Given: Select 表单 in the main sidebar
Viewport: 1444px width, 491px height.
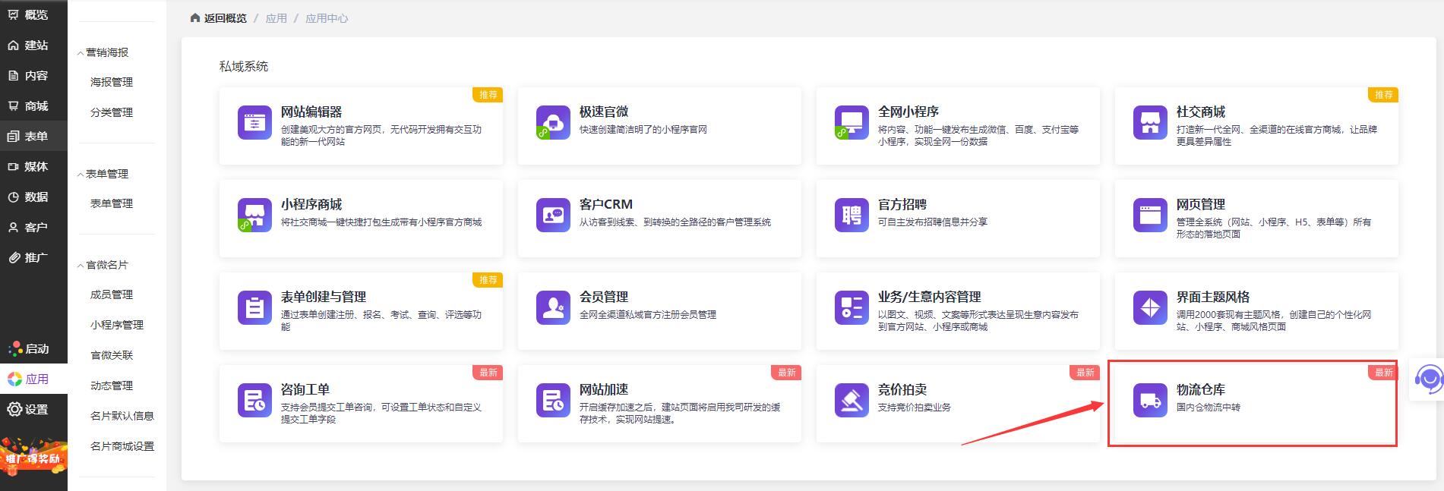Looking at the screenshot, I should click(33, 137).
